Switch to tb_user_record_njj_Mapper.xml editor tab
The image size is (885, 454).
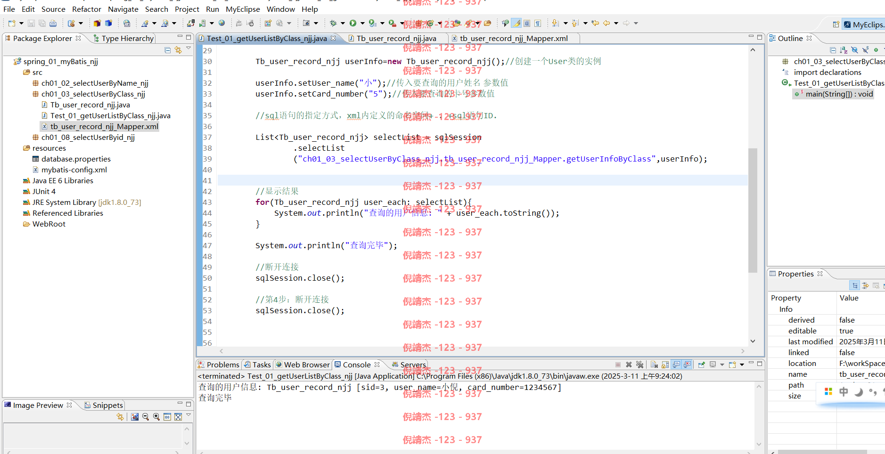[513, 38]
